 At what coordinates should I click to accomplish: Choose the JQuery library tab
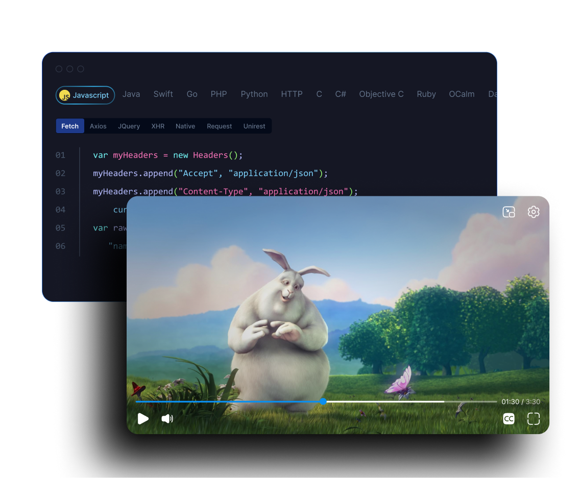[x=129, y=126]
